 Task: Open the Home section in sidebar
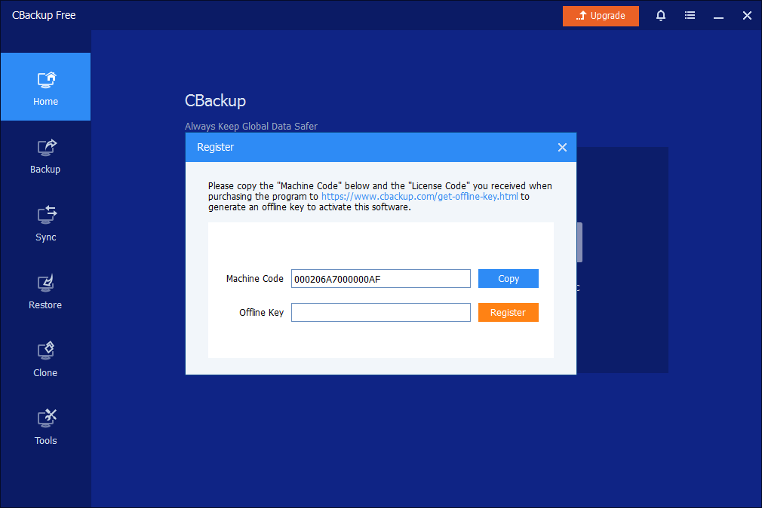click(45, 87)
